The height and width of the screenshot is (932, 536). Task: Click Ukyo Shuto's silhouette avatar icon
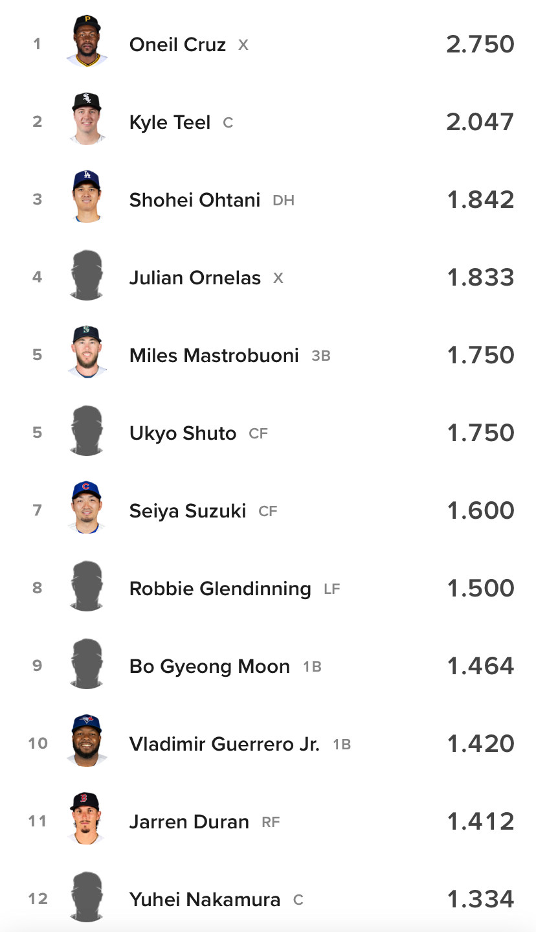(87, 431)
